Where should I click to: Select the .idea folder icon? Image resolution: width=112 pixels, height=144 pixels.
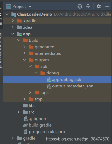click(x=19, y=27)
